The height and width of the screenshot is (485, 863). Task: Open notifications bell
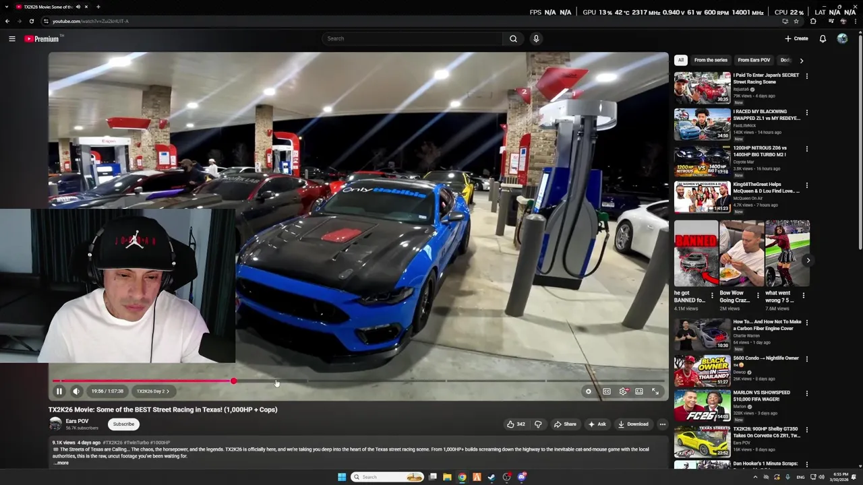(x=823, y=38)
